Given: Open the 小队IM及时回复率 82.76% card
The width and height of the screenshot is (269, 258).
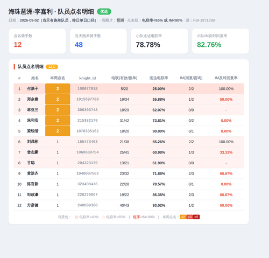Looking at the screenshot, I should click(221, 41).
